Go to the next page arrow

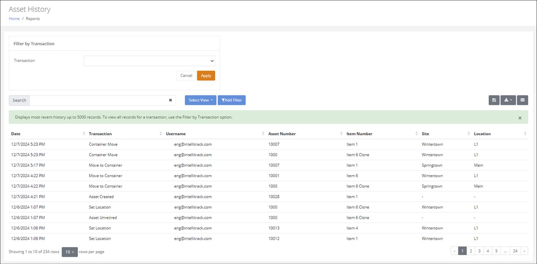click(x=524, y=251)
